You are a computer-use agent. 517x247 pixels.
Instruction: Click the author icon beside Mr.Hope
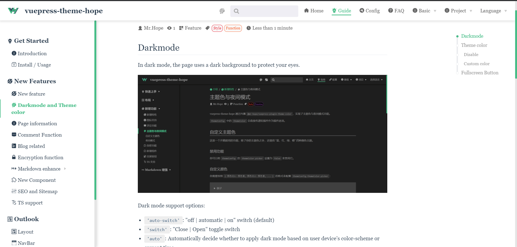point(140,28)
